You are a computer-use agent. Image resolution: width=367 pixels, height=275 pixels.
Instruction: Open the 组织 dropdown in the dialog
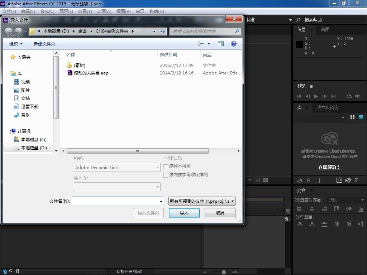point(16,44)
